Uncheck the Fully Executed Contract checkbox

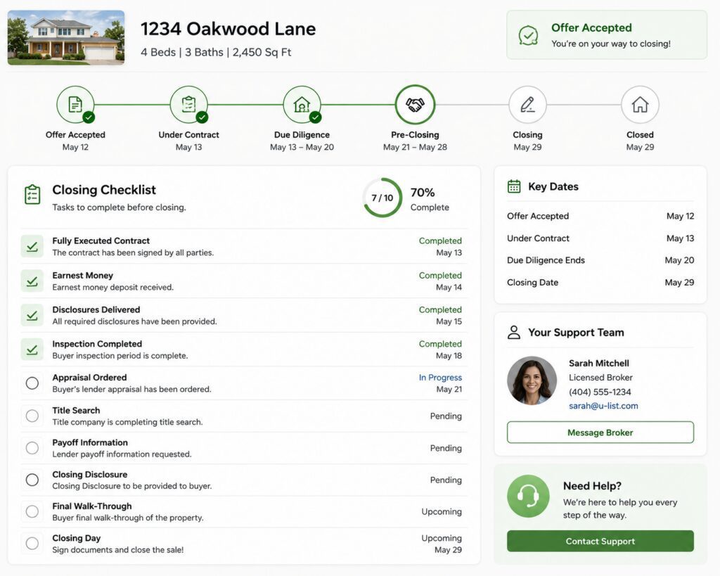(x=32, y=247)
